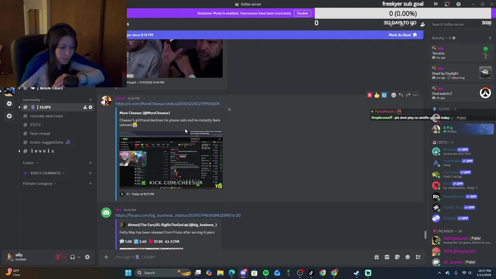Open microphone input options dropdown
The image size is (496, 279).
pyautogui.click(x=64, y=257)
